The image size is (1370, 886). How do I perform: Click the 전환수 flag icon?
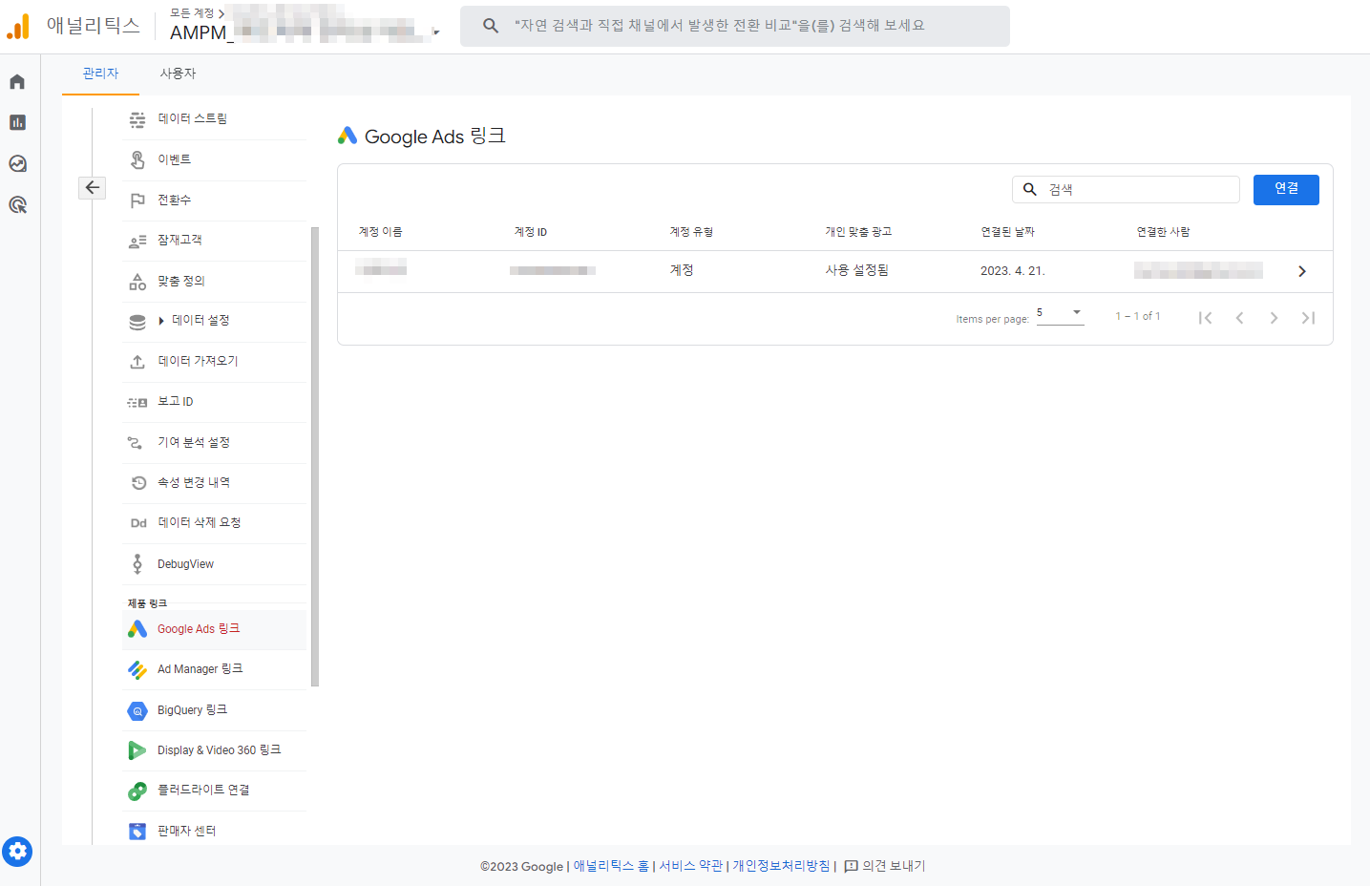(x=137, y=200)
